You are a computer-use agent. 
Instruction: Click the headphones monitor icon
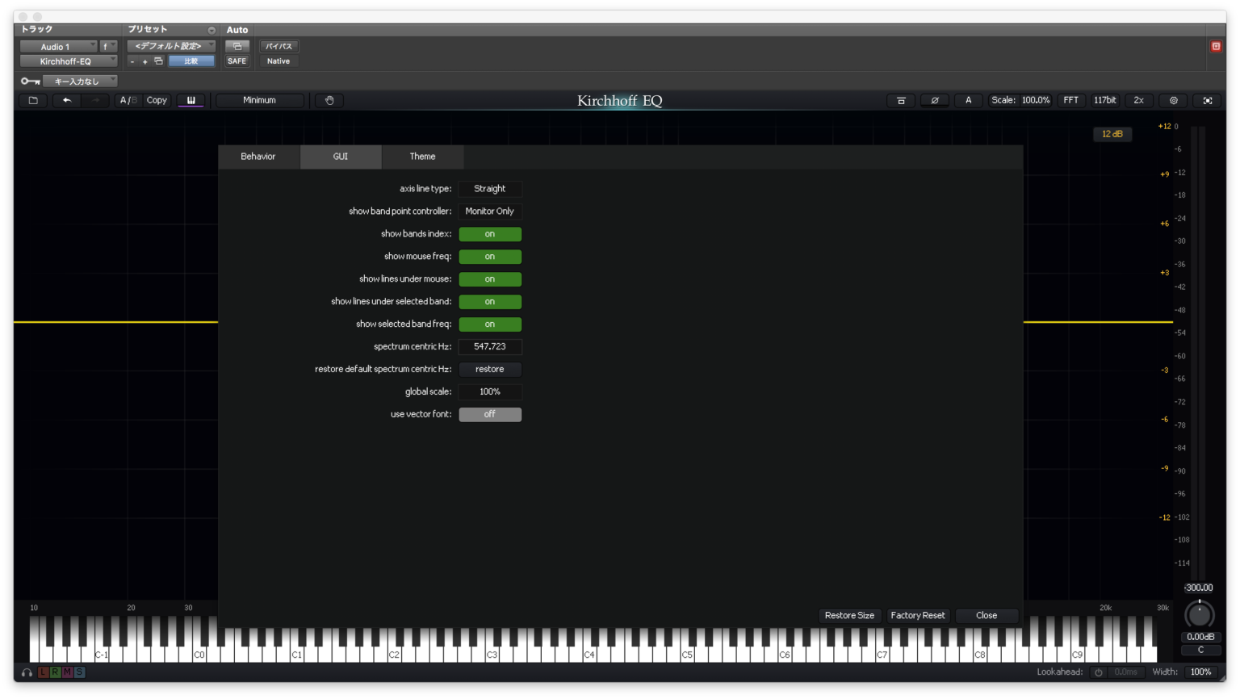pyautogui.click(x=27, y=672)
